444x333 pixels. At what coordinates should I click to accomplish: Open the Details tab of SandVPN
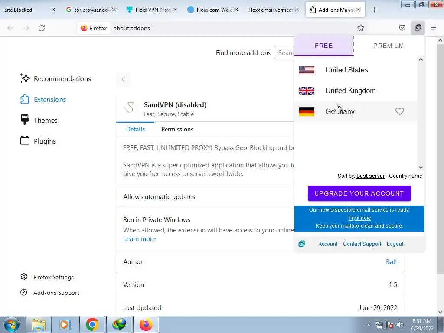(135, 129)
